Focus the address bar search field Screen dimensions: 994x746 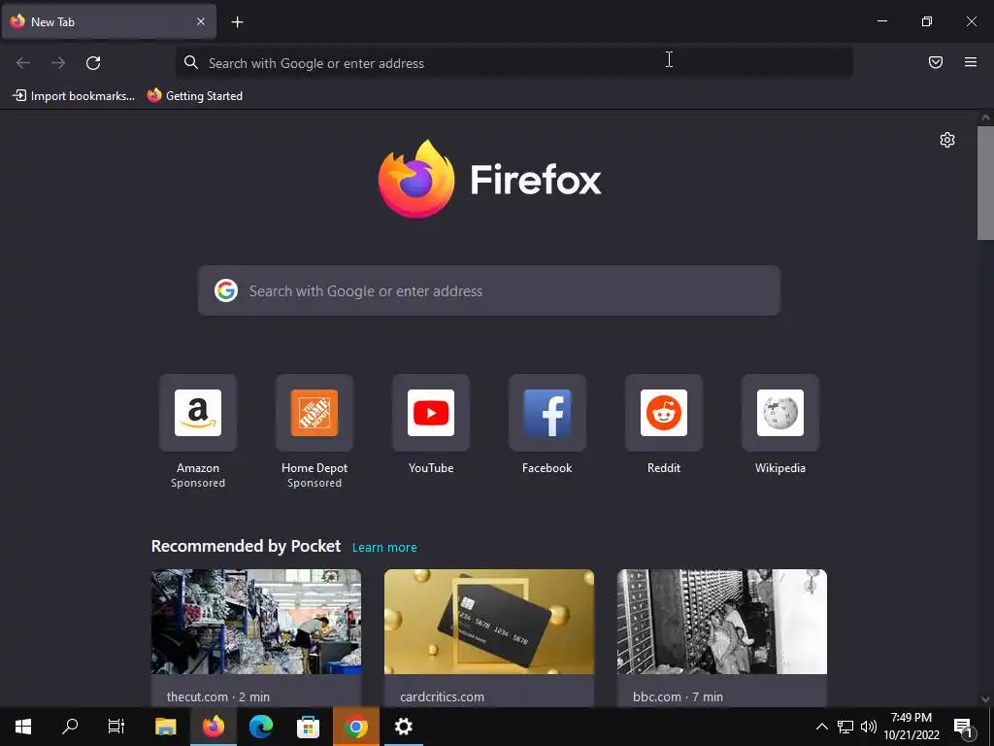pos(514,63)
